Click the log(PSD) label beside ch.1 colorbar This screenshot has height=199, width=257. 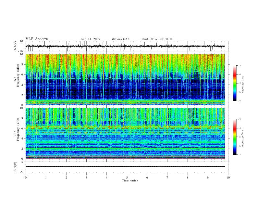click(x=243, y=85)
